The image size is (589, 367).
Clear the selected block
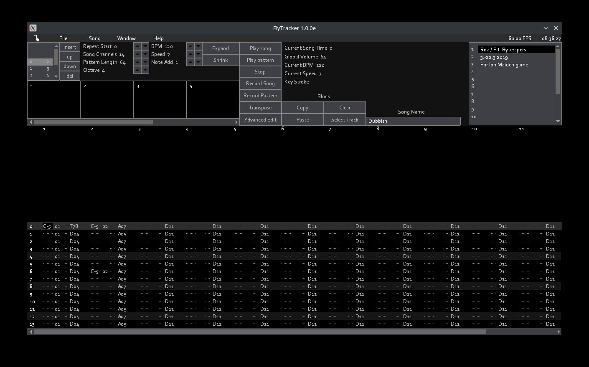[x=345, y=108]
